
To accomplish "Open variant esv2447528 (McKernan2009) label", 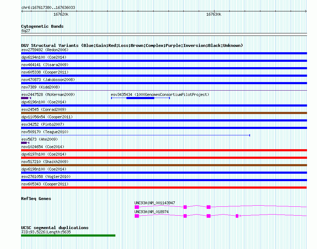I will click(x=48, y=94).
